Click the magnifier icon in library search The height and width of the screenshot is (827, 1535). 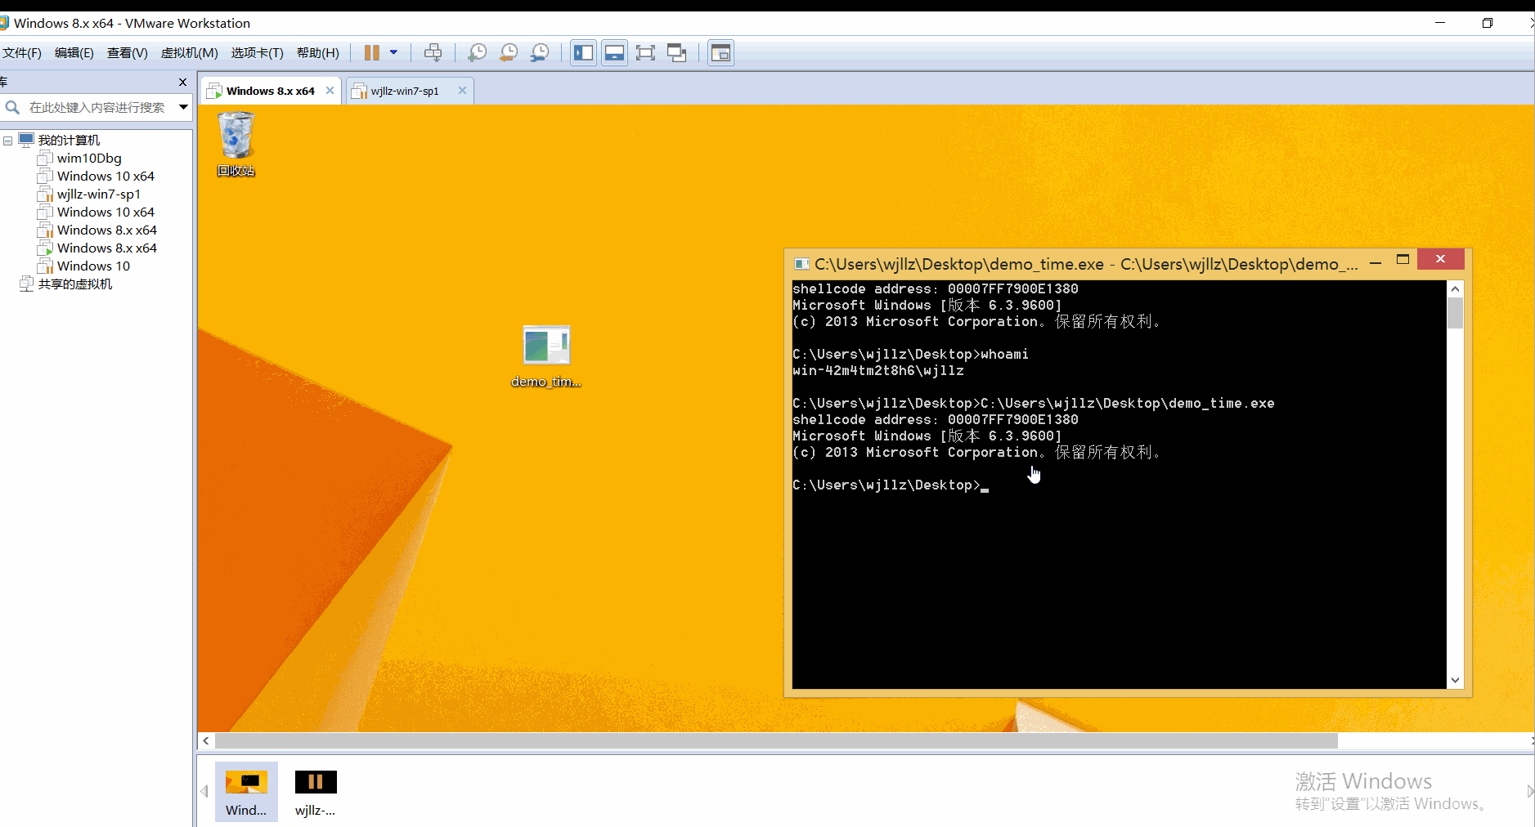click(12, 107)
